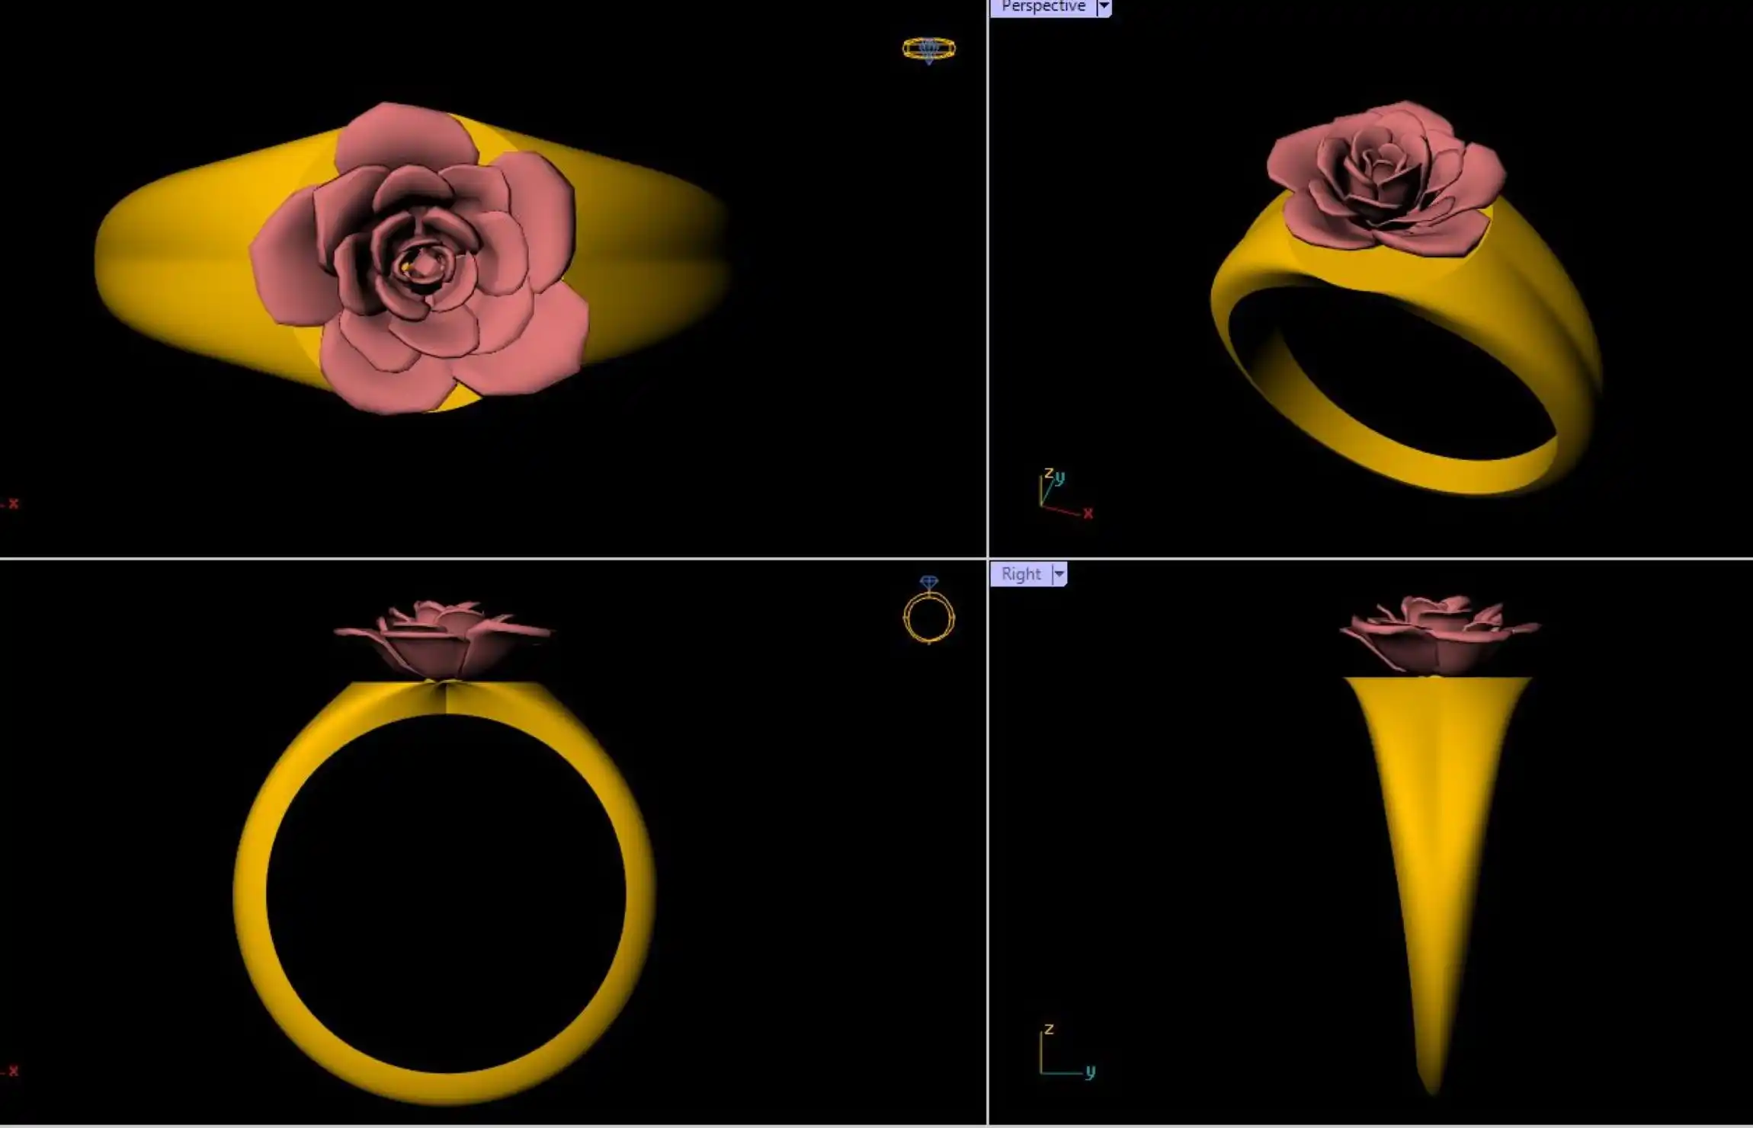Click the Right viewport title label
1753x1128 pixels.
click(x=1021, y=574)
